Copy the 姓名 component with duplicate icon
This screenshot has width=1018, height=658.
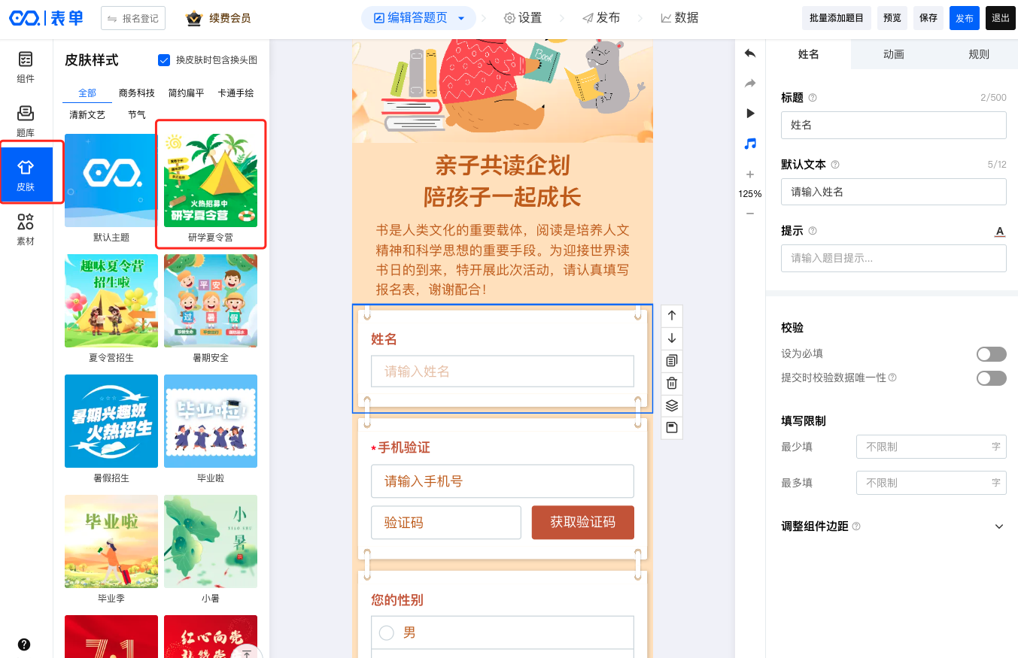672,361
